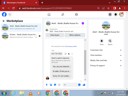Click the chat scrollbar up arrow

pos(85,40)
